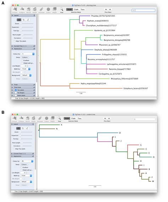Select Hydra_magnipapillata@52244 tip label
The width and height of the screenshot is (168, 202).
click(93, 84)
